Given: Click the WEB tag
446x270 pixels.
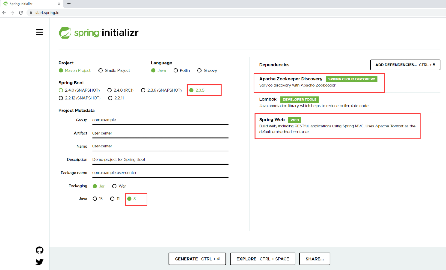Looking at the screenshot, I should pos(295,120).
